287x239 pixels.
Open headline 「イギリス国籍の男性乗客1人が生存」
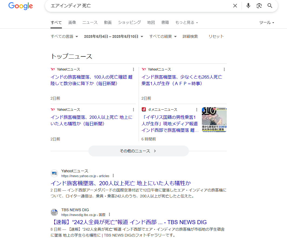tap(170, 124)
